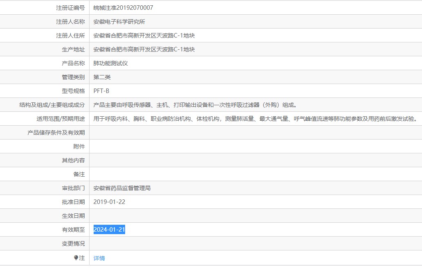Click the 注册证编号 label
The width and height of the screenshot is (422, 268).
[x=70, y=8]
